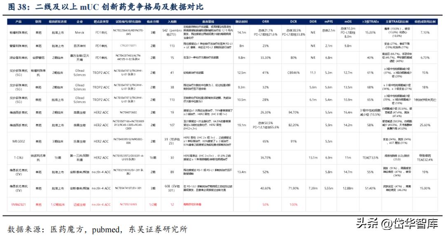Click the '乐普生物' company cell

80,142
